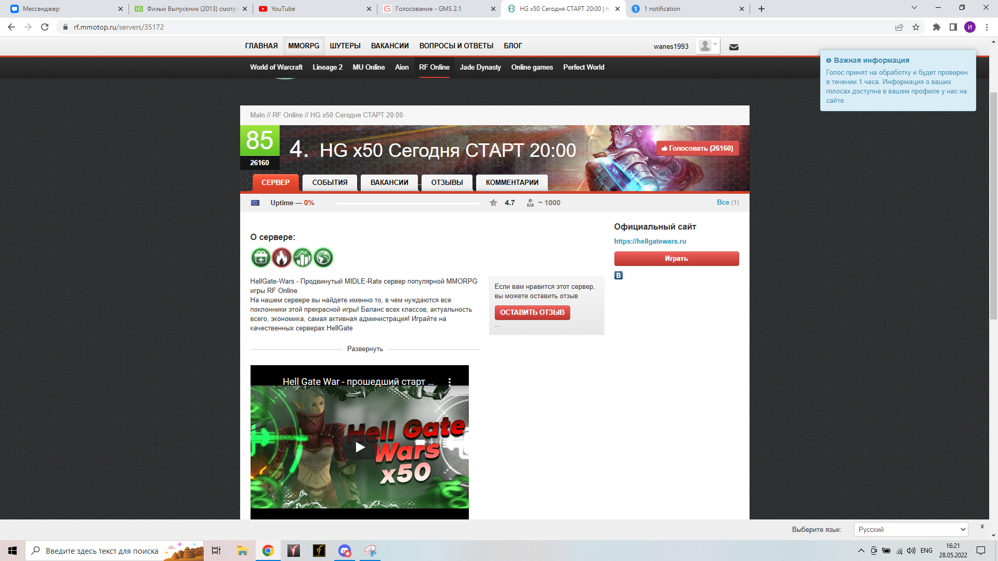Image resolution: width=998 pixels, height=561 pixels.
Task: Open Chrome from the taskbar
Action: [x=268, y=551]
